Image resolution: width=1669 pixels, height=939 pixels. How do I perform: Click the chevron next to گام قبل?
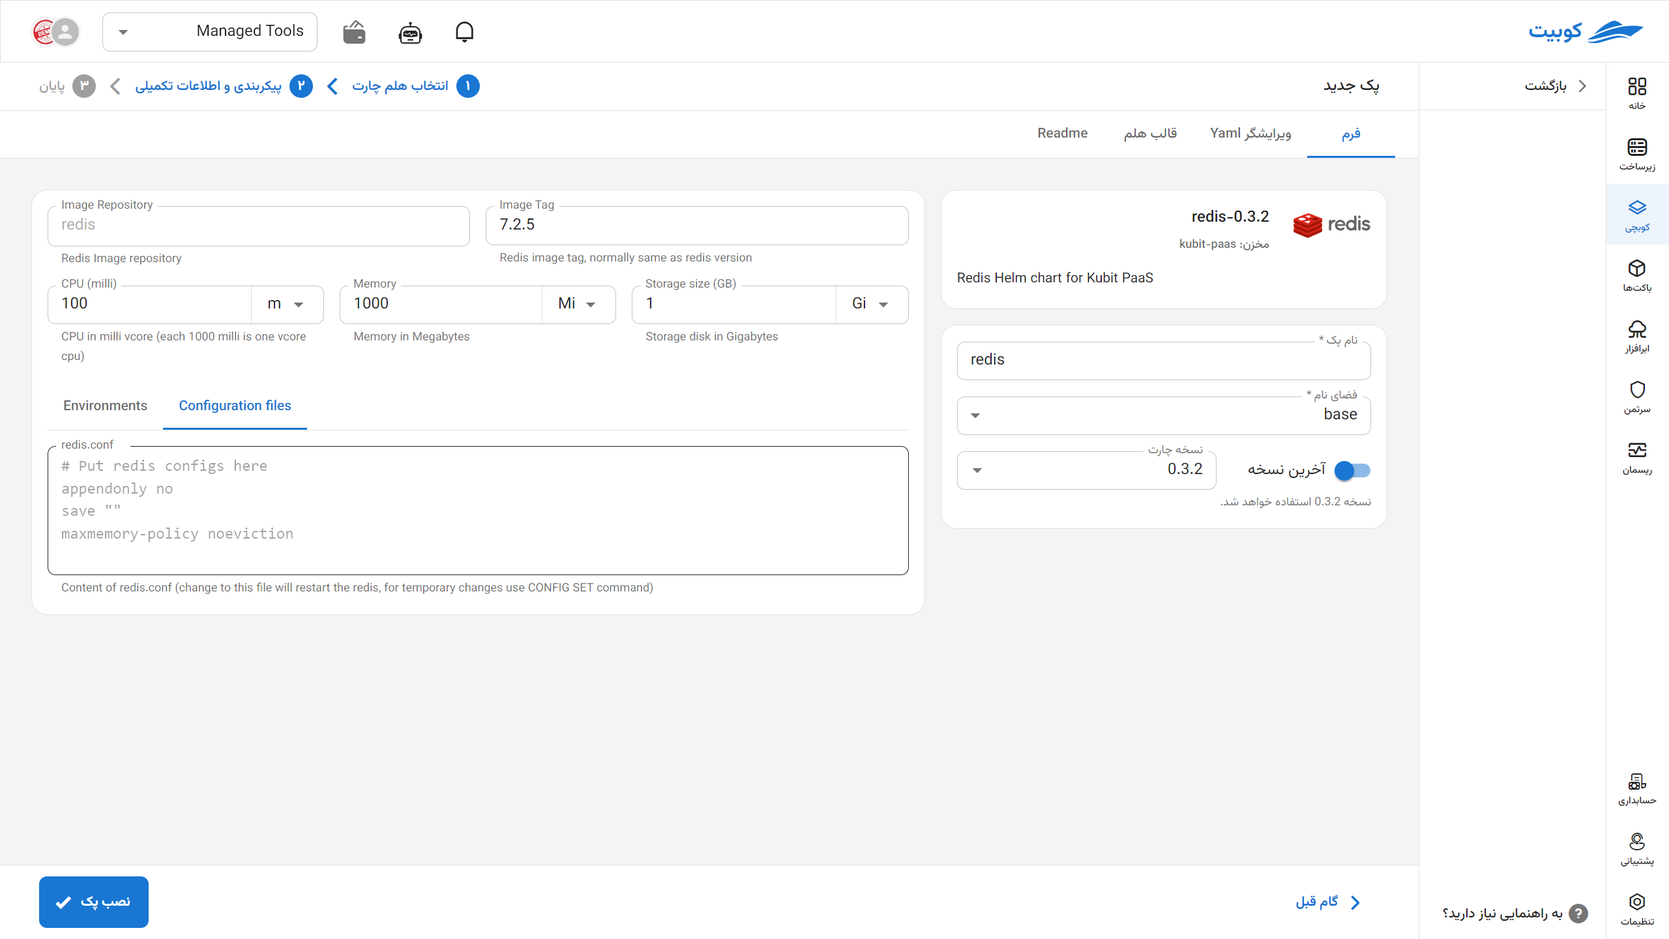(x=1355, y=902)
